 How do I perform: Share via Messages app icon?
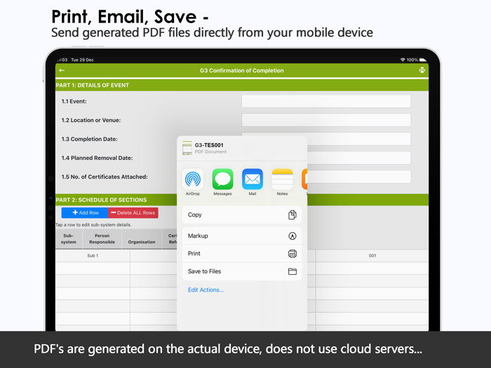click(x=222, y=179)
